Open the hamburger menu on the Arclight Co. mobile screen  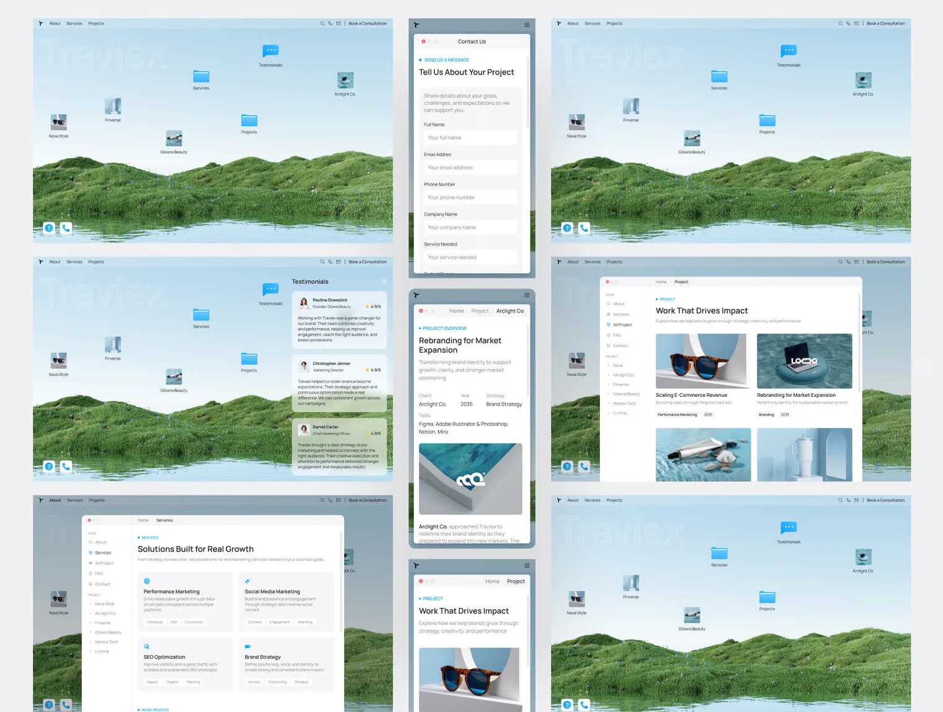click(527, 295)
